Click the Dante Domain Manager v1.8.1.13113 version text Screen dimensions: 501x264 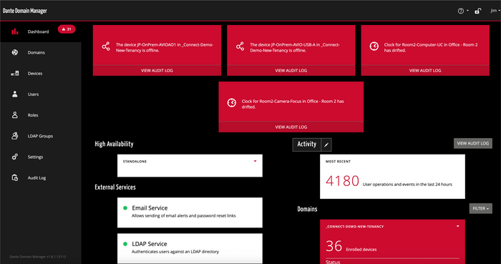coord(38,257)
